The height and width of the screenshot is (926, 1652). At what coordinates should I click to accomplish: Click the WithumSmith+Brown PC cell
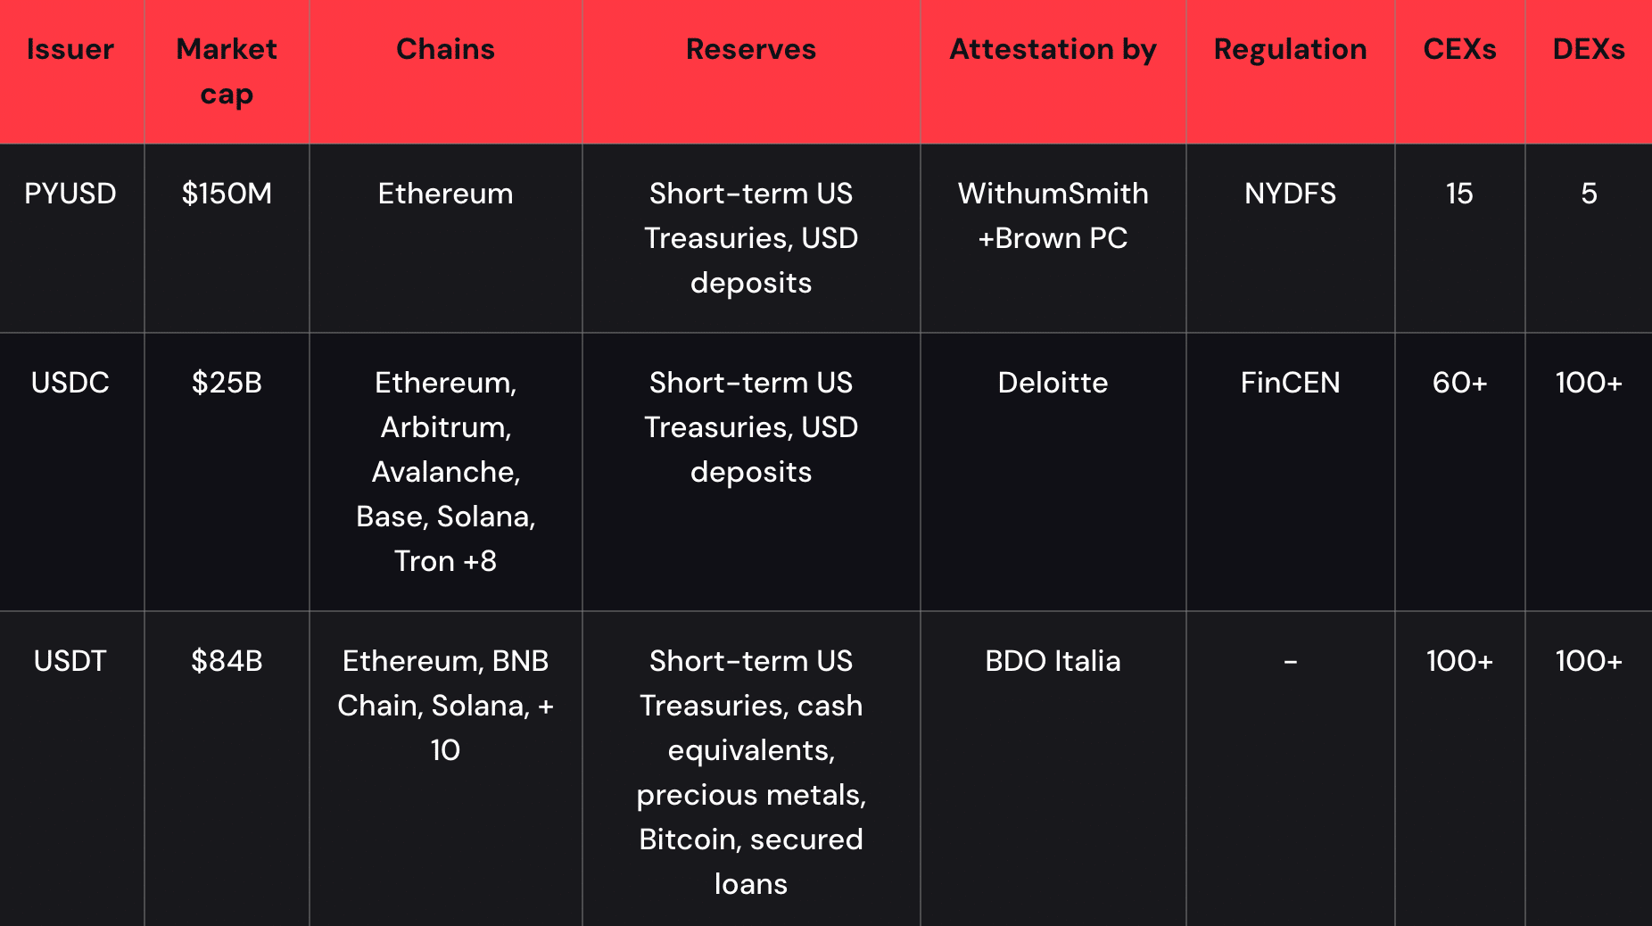[x=1053, y=216]
